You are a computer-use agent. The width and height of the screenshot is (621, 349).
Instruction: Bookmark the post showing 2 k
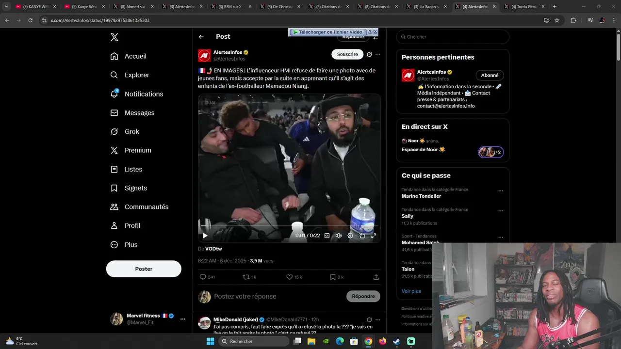[332, 277]
